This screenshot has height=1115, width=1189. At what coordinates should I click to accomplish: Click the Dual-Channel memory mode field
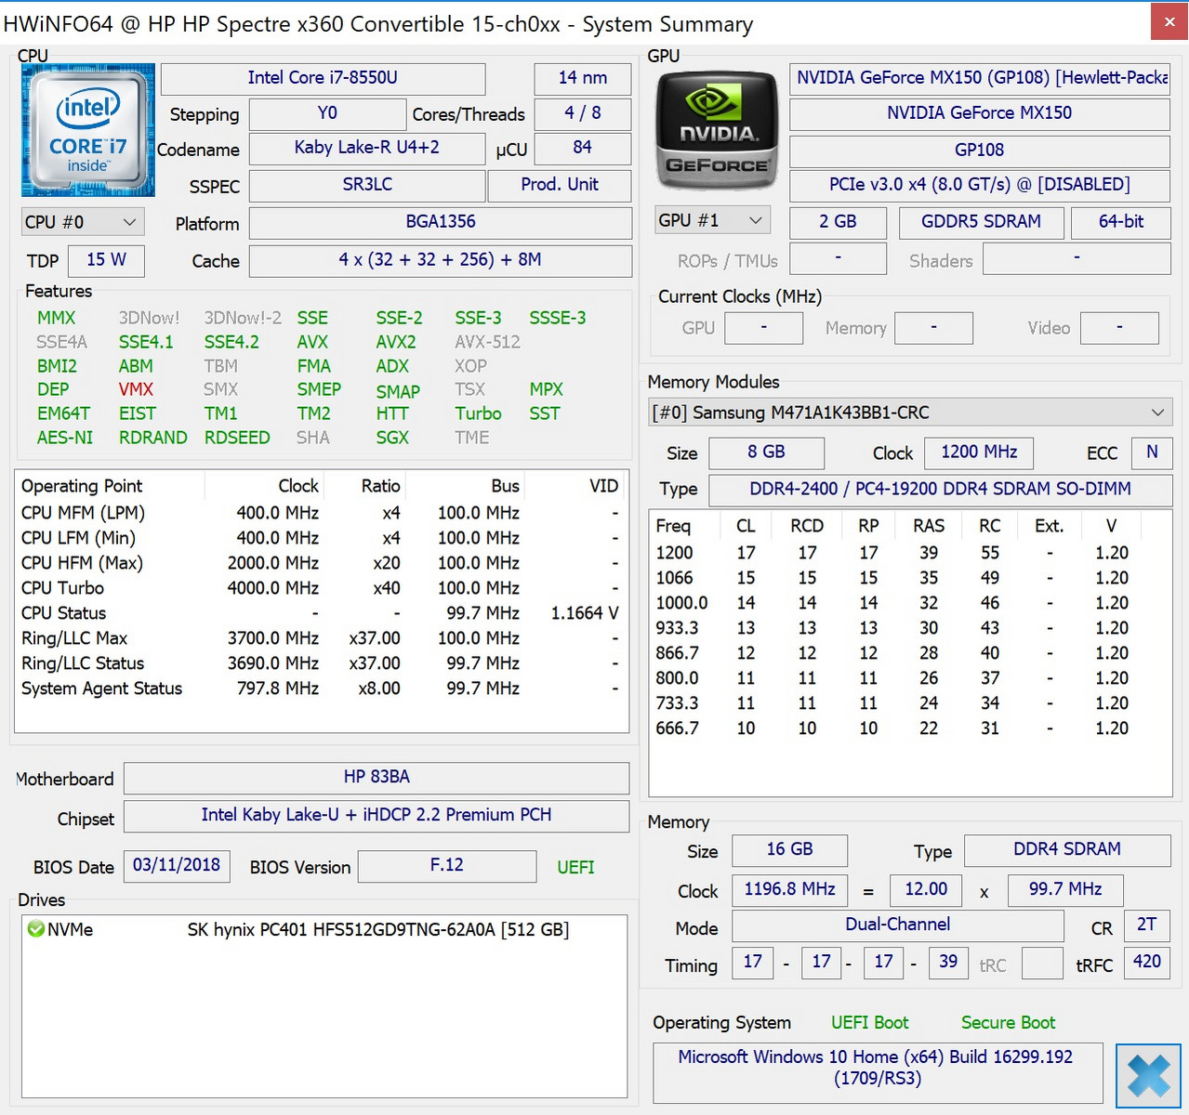tap(897, 925)
